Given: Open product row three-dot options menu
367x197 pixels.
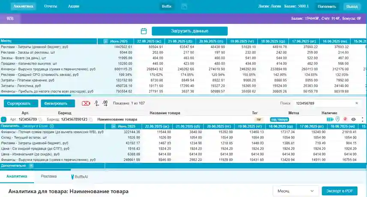Looking at the screenshot, I should point(362,120).
